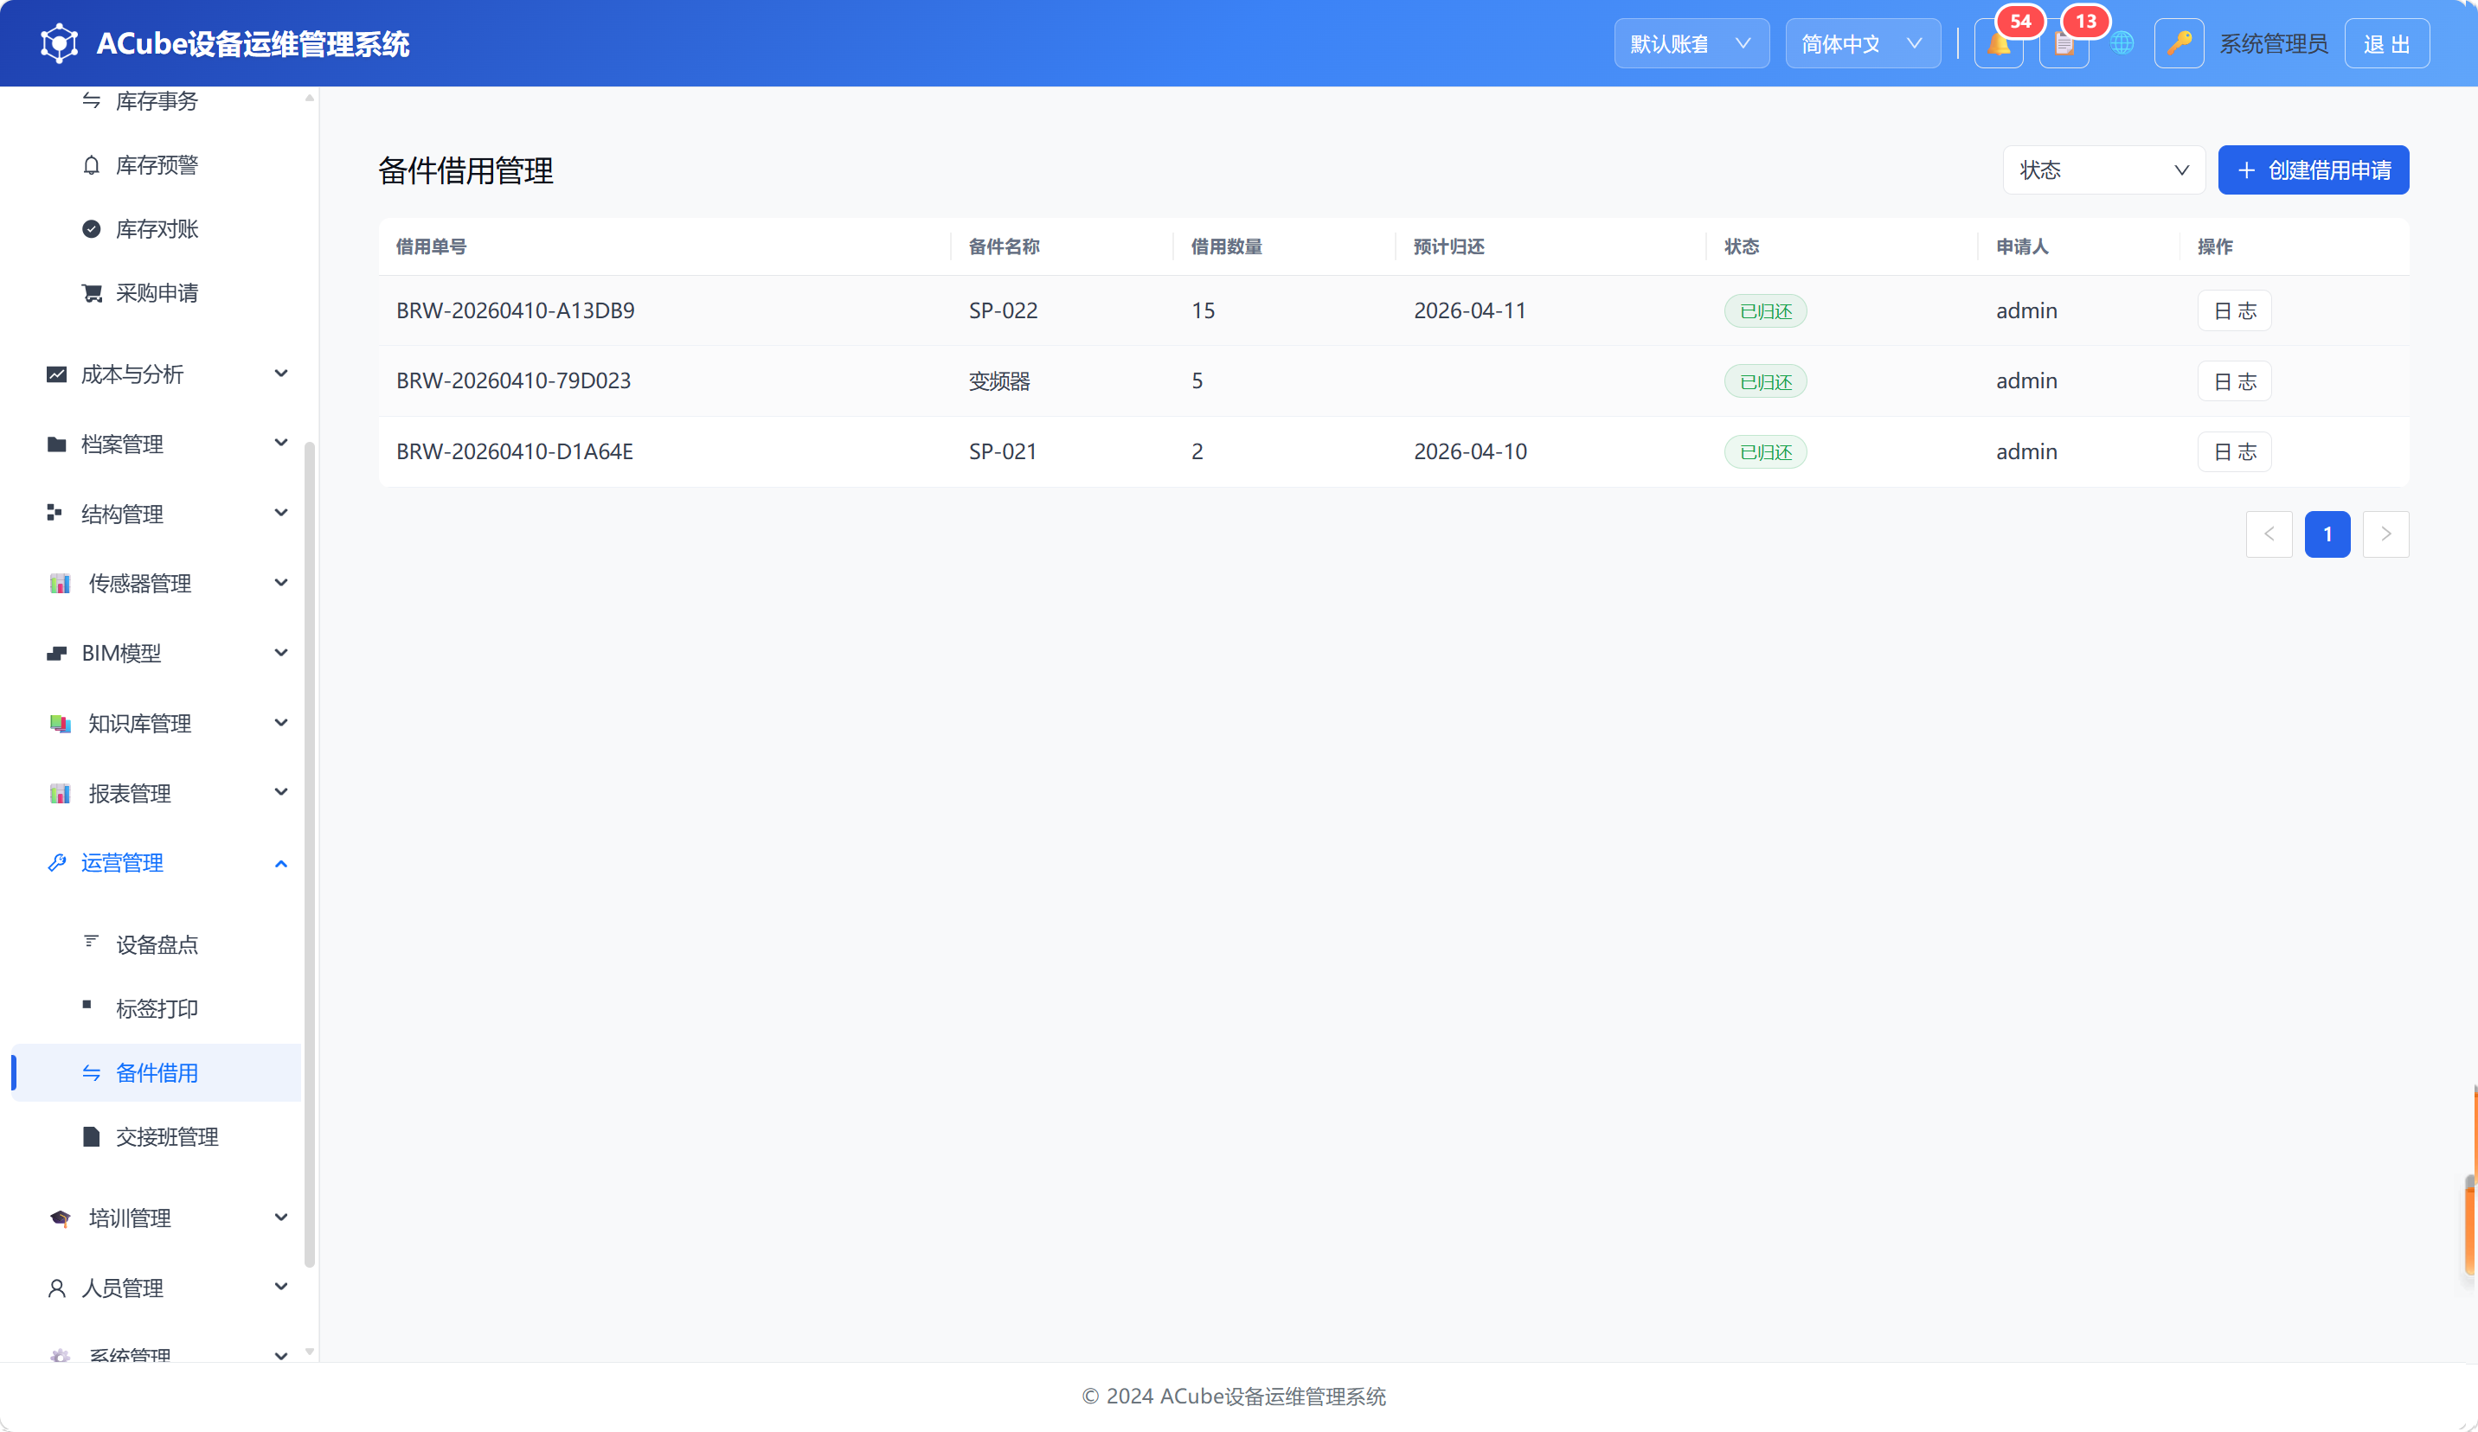Open 日志 for BRW-20260410-A13DB9
The image size is (2478, 1432).
point(2234,310)
